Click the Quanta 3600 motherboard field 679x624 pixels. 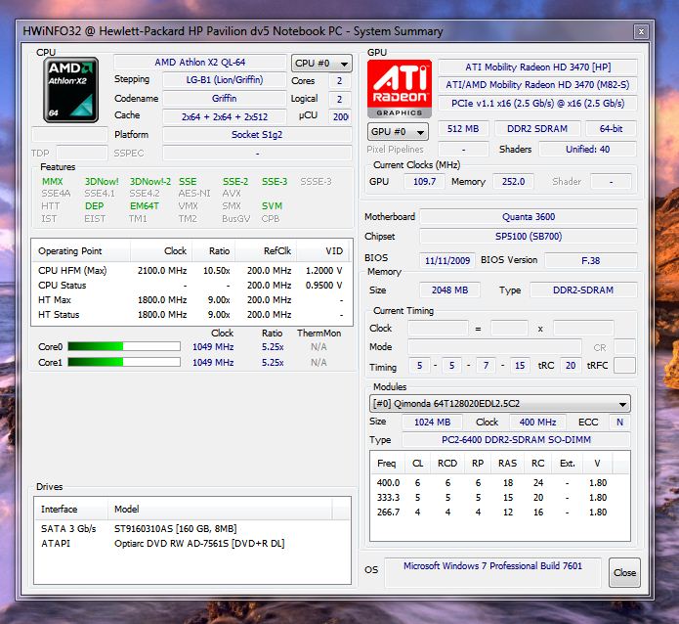tap(529, 217)
